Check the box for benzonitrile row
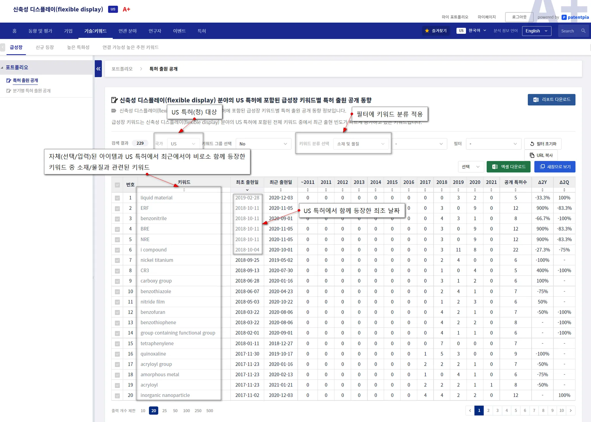 [117, 219]
